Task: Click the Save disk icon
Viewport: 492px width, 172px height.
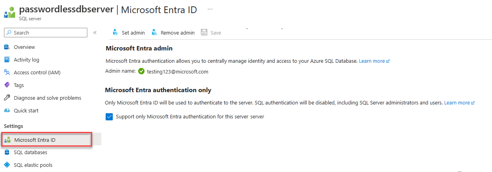Action: (204, 33)
